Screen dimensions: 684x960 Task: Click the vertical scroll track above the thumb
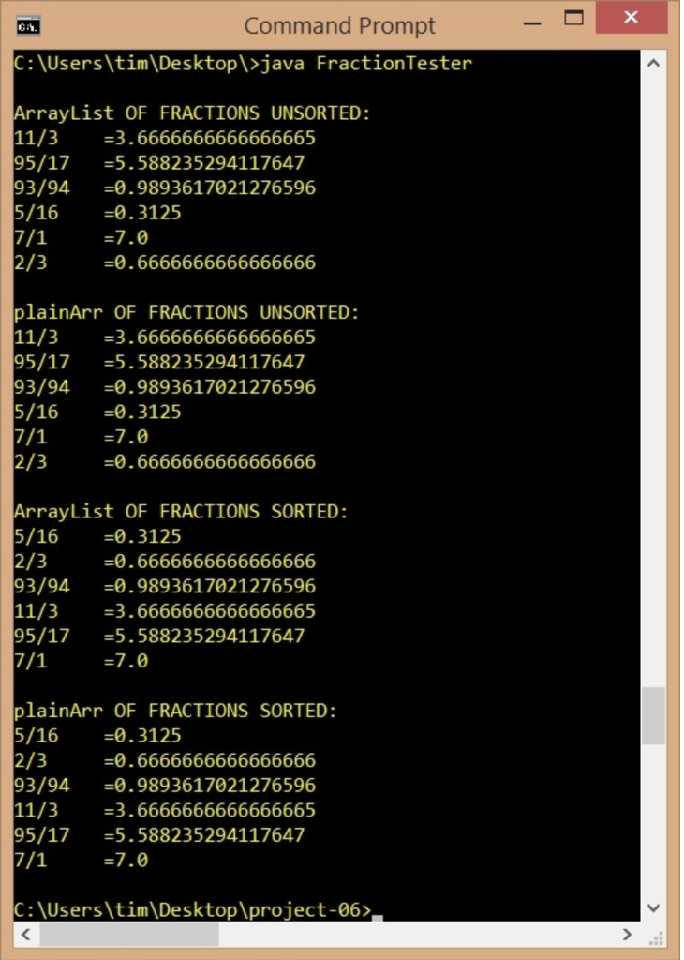coord(653,381)
